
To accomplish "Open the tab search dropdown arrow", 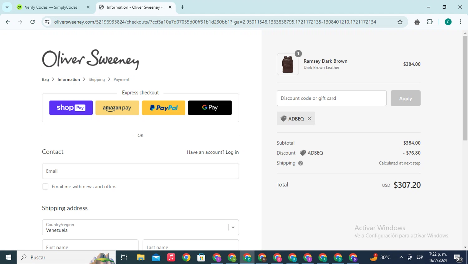I will pos(7,7).
